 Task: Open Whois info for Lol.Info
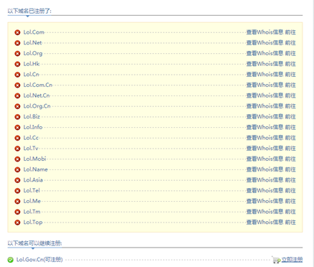coord(264,127)
